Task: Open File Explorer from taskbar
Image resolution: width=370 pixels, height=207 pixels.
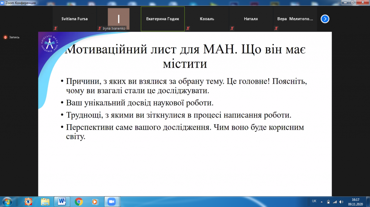Action: coord(45,202)
